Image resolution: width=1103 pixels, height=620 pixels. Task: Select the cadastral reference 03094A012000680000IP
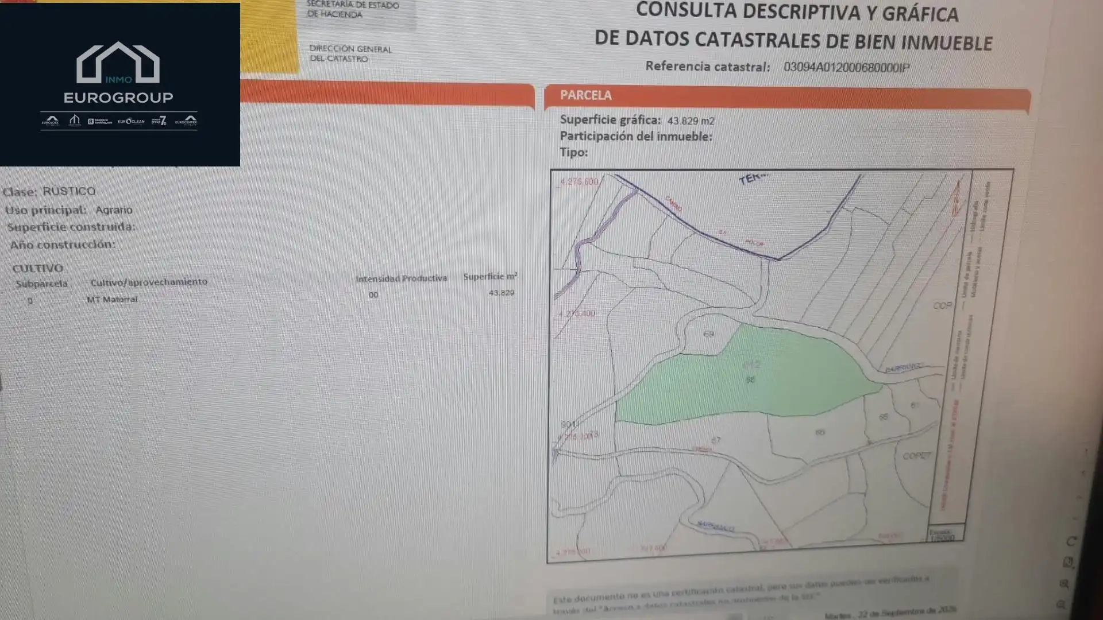(x=846, y=67)
